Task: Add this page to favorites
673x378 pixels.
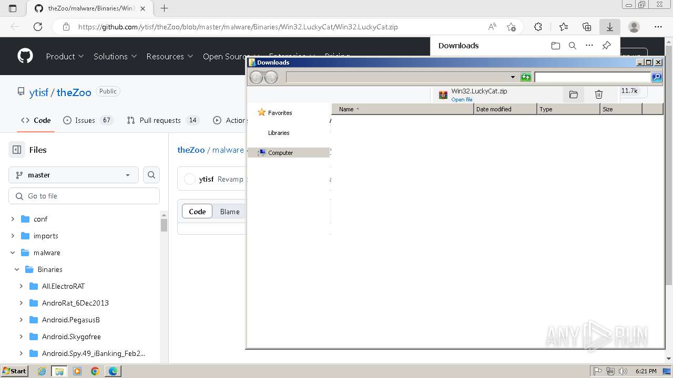Action: click(511, 27)
